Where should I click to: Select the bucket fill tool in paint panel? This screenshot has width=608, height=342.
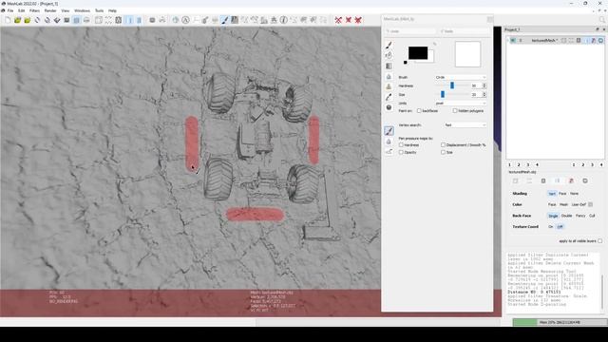(x=389, y=55)
